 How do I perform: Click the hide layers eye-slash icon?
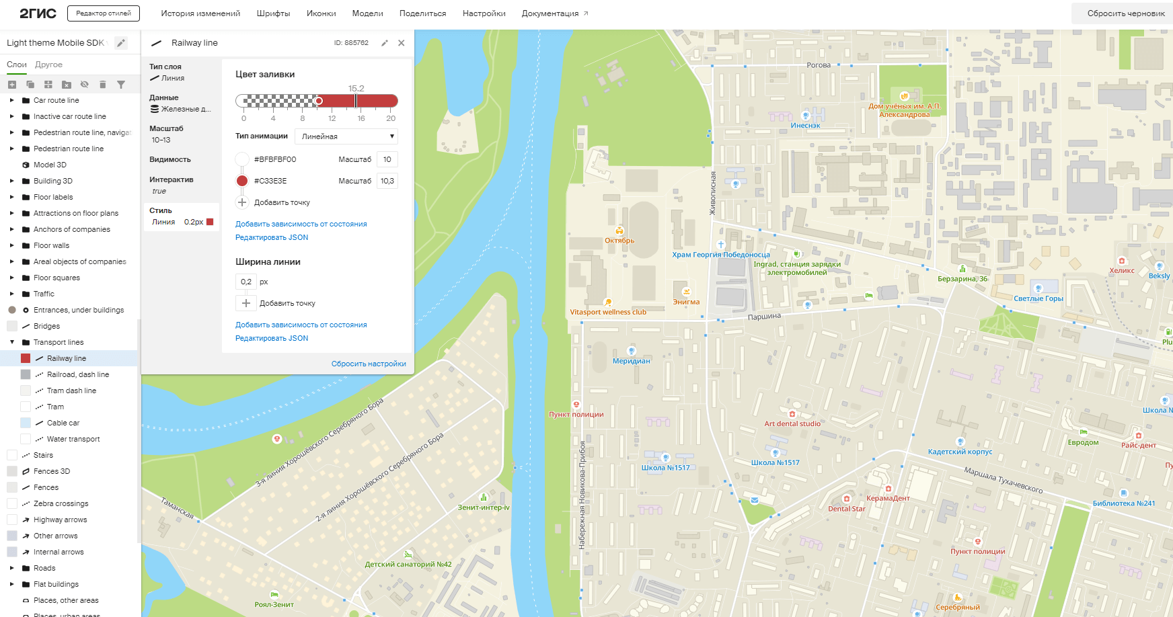(85, 85)
